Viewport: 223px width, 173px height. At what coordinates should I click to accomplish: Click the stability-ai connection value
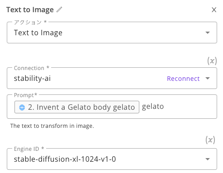[x=32, y=78]
